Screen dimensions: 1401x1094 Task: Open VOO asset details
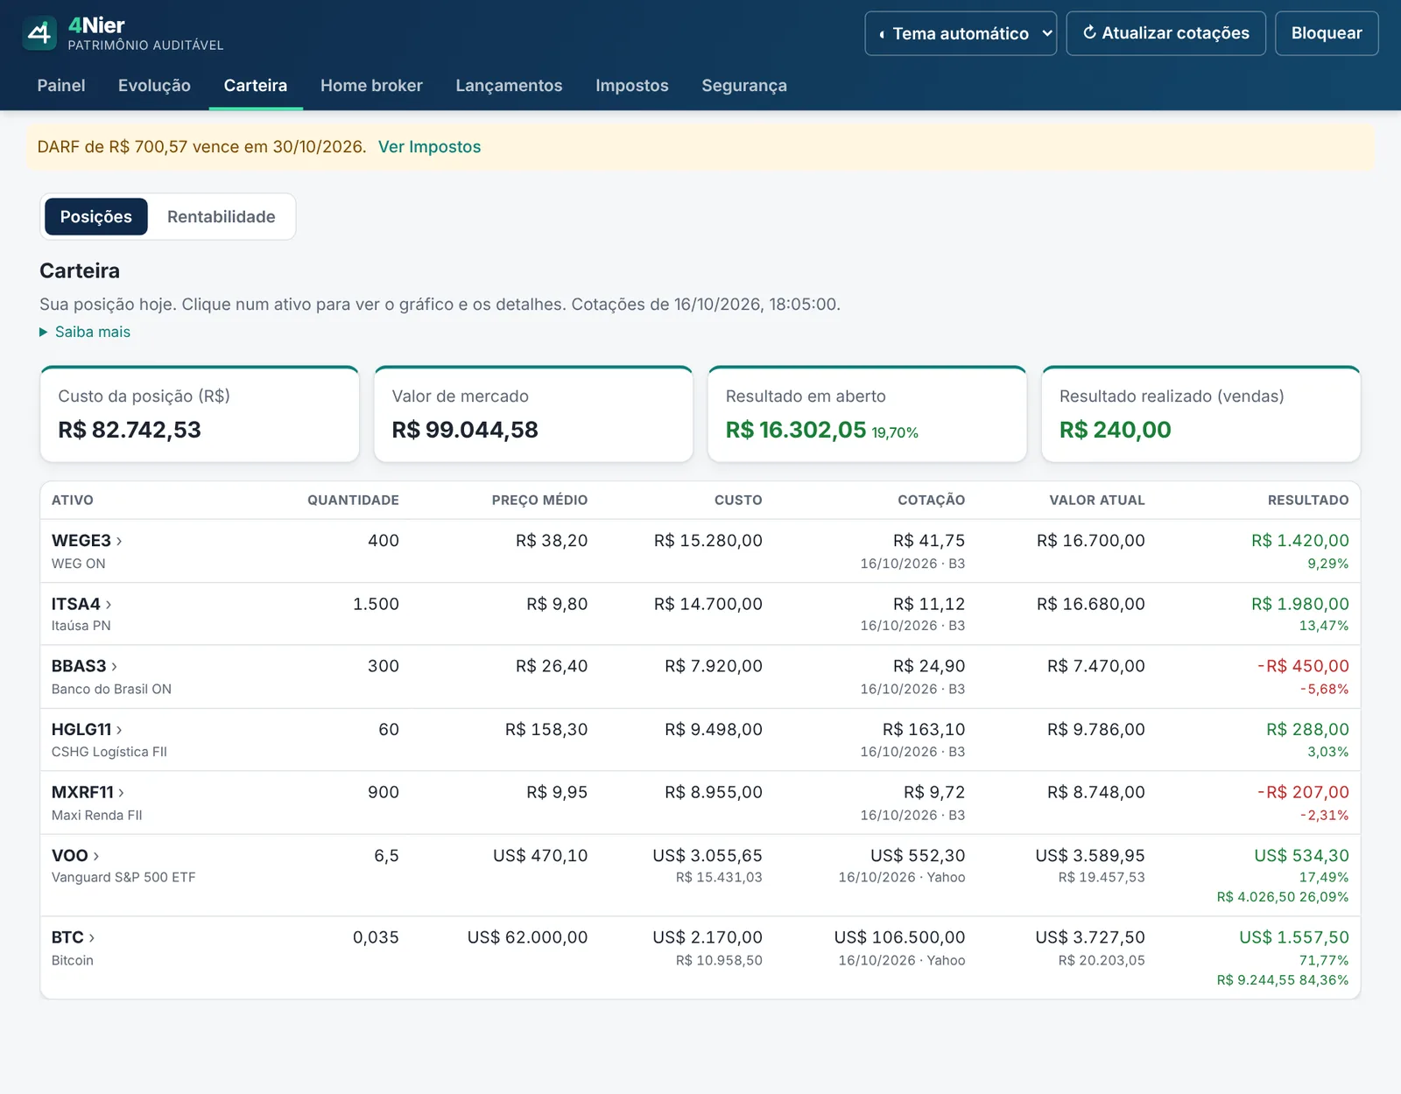(x=75, y=855)
